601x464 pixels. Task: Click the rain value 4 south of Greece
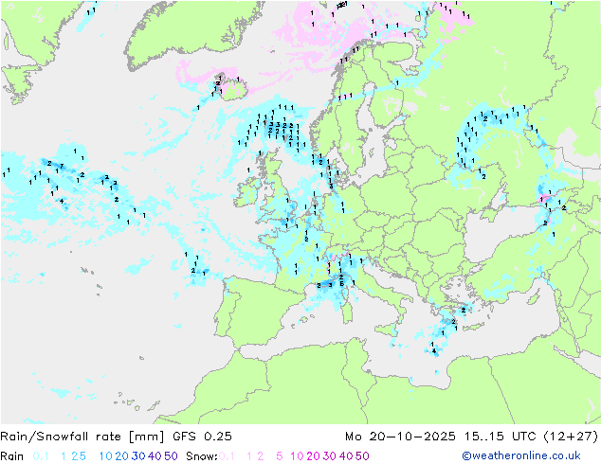434,350
